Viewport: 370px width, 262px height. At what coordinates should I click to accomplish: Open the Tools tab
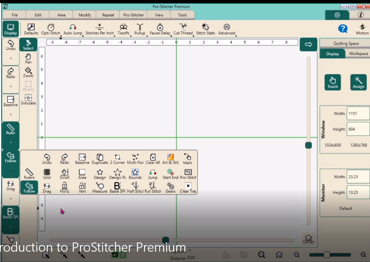pos(182,15)
